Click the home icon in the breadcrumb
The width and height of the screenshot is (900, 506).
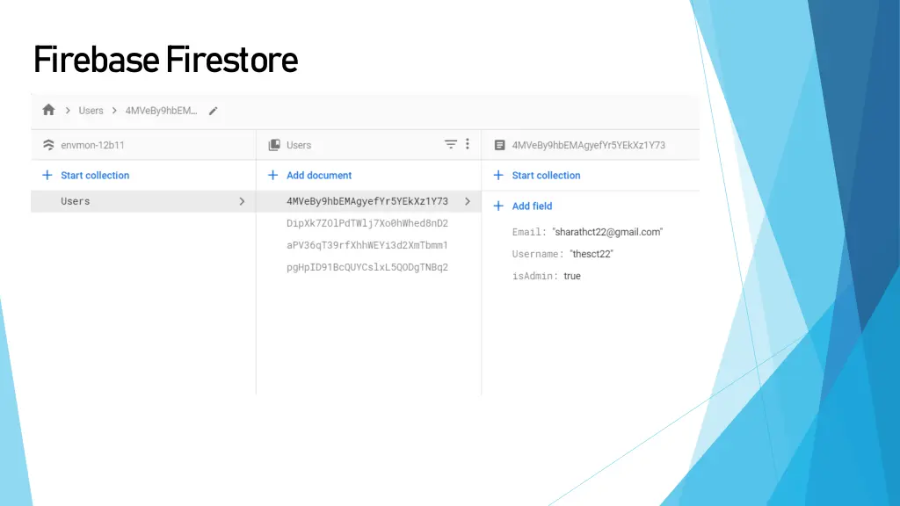pyautogui.click(x=48, y=110)
